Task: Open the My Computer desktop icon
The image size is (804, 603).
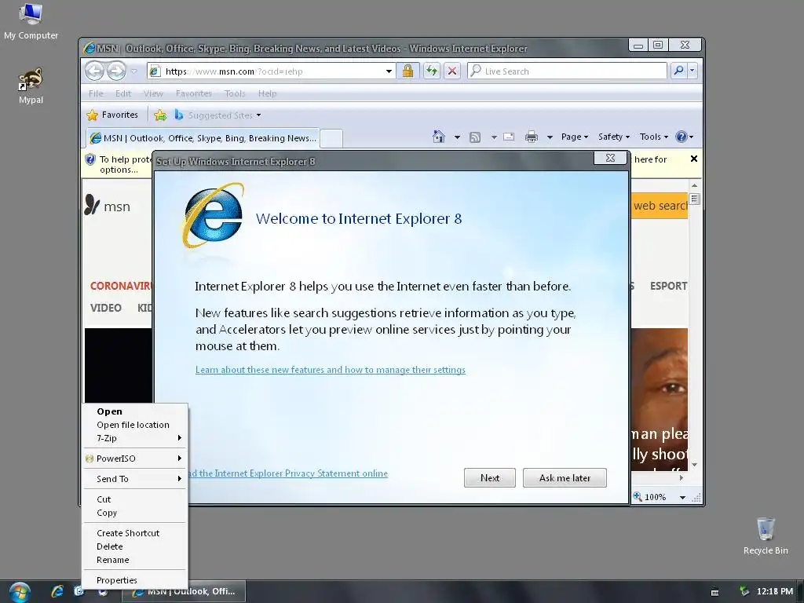Action: [x=31, y=21]
